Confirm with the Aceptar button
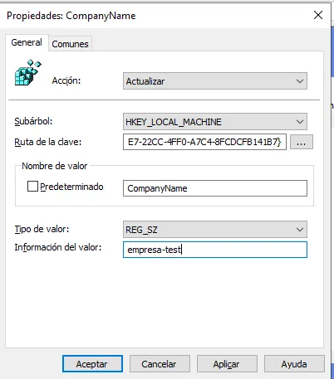The image size is (334, 379). [92, 364]
